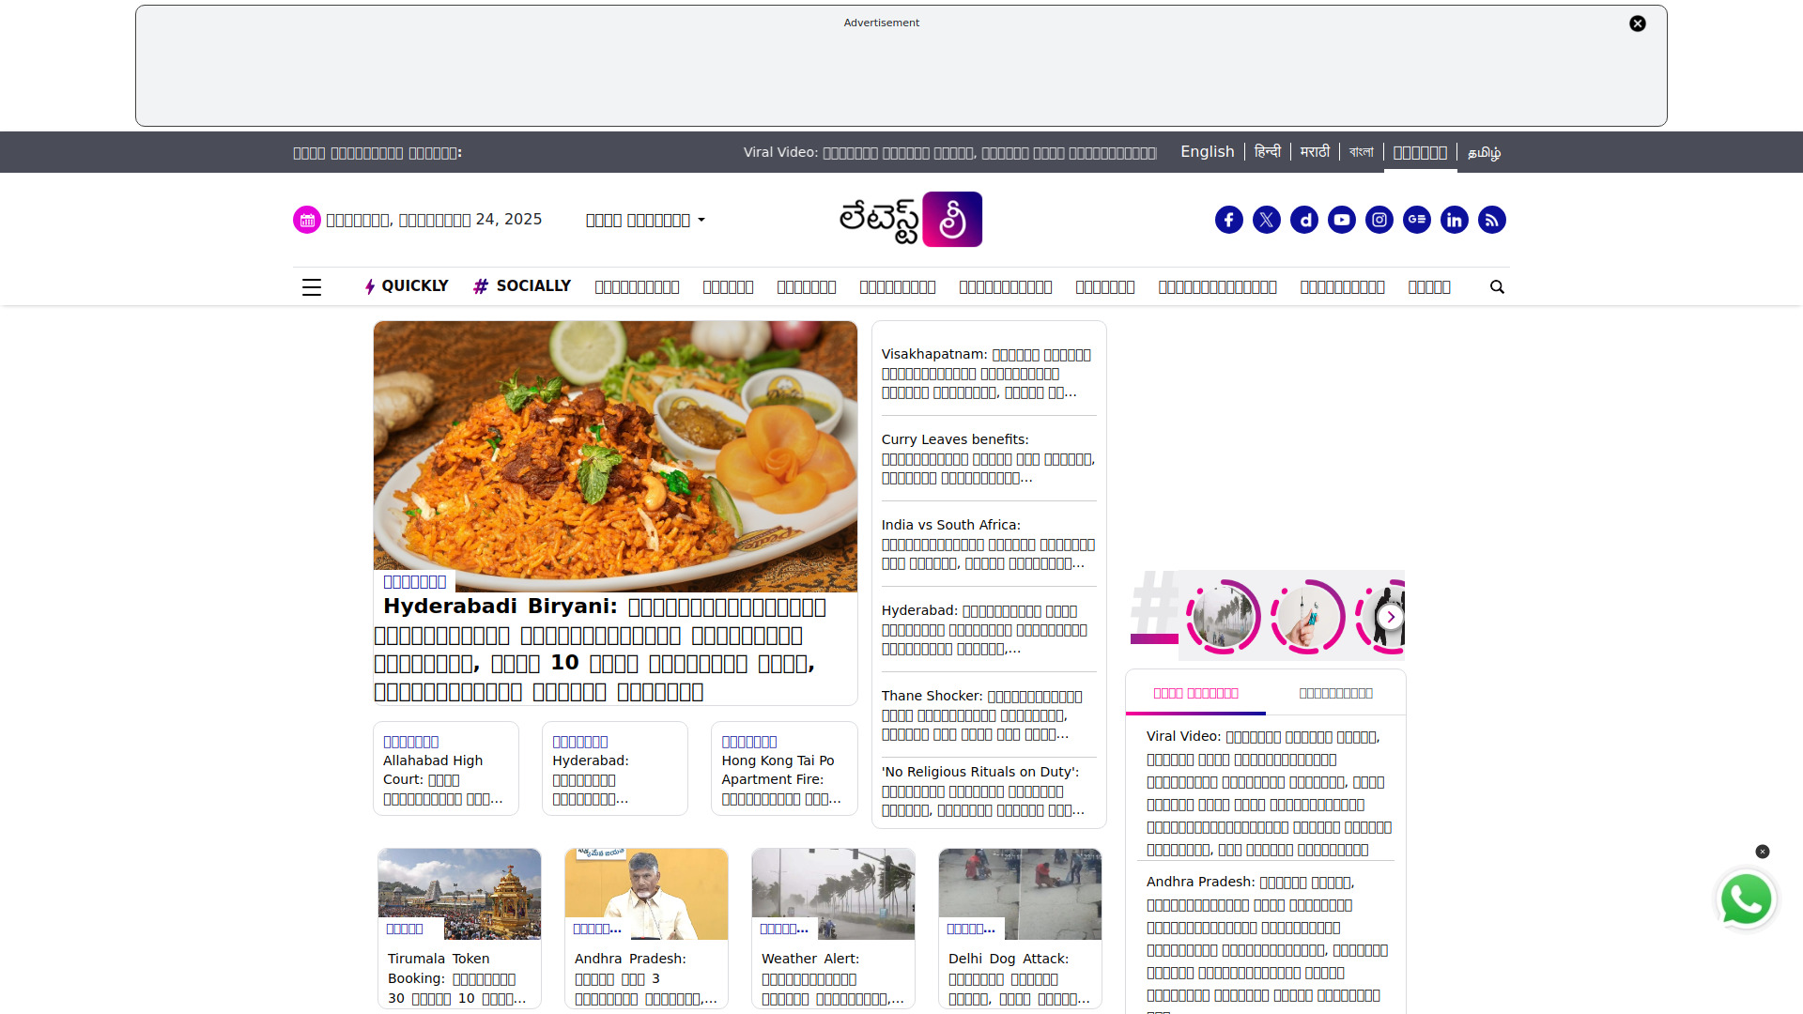Click the X (Twitter) social icon
This screenshot has height=1014, width=1803.
1266,219
